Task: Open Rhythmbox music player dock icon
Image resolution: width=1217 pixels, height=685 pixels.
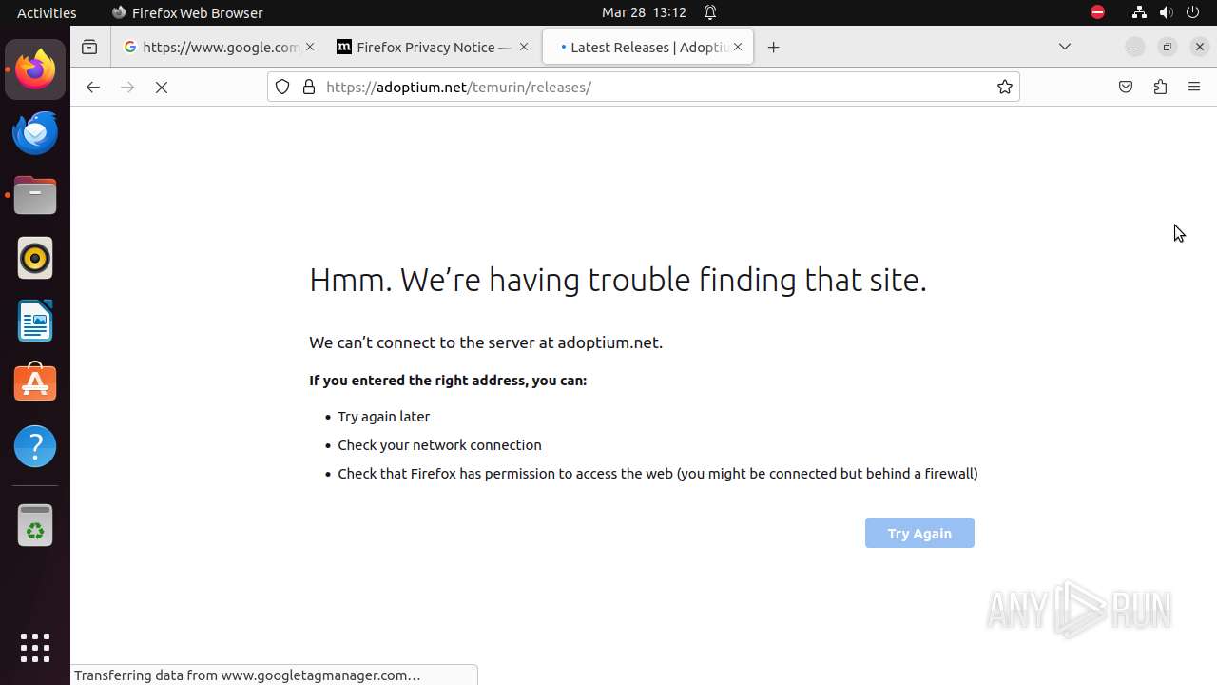Action: point(35,258)
